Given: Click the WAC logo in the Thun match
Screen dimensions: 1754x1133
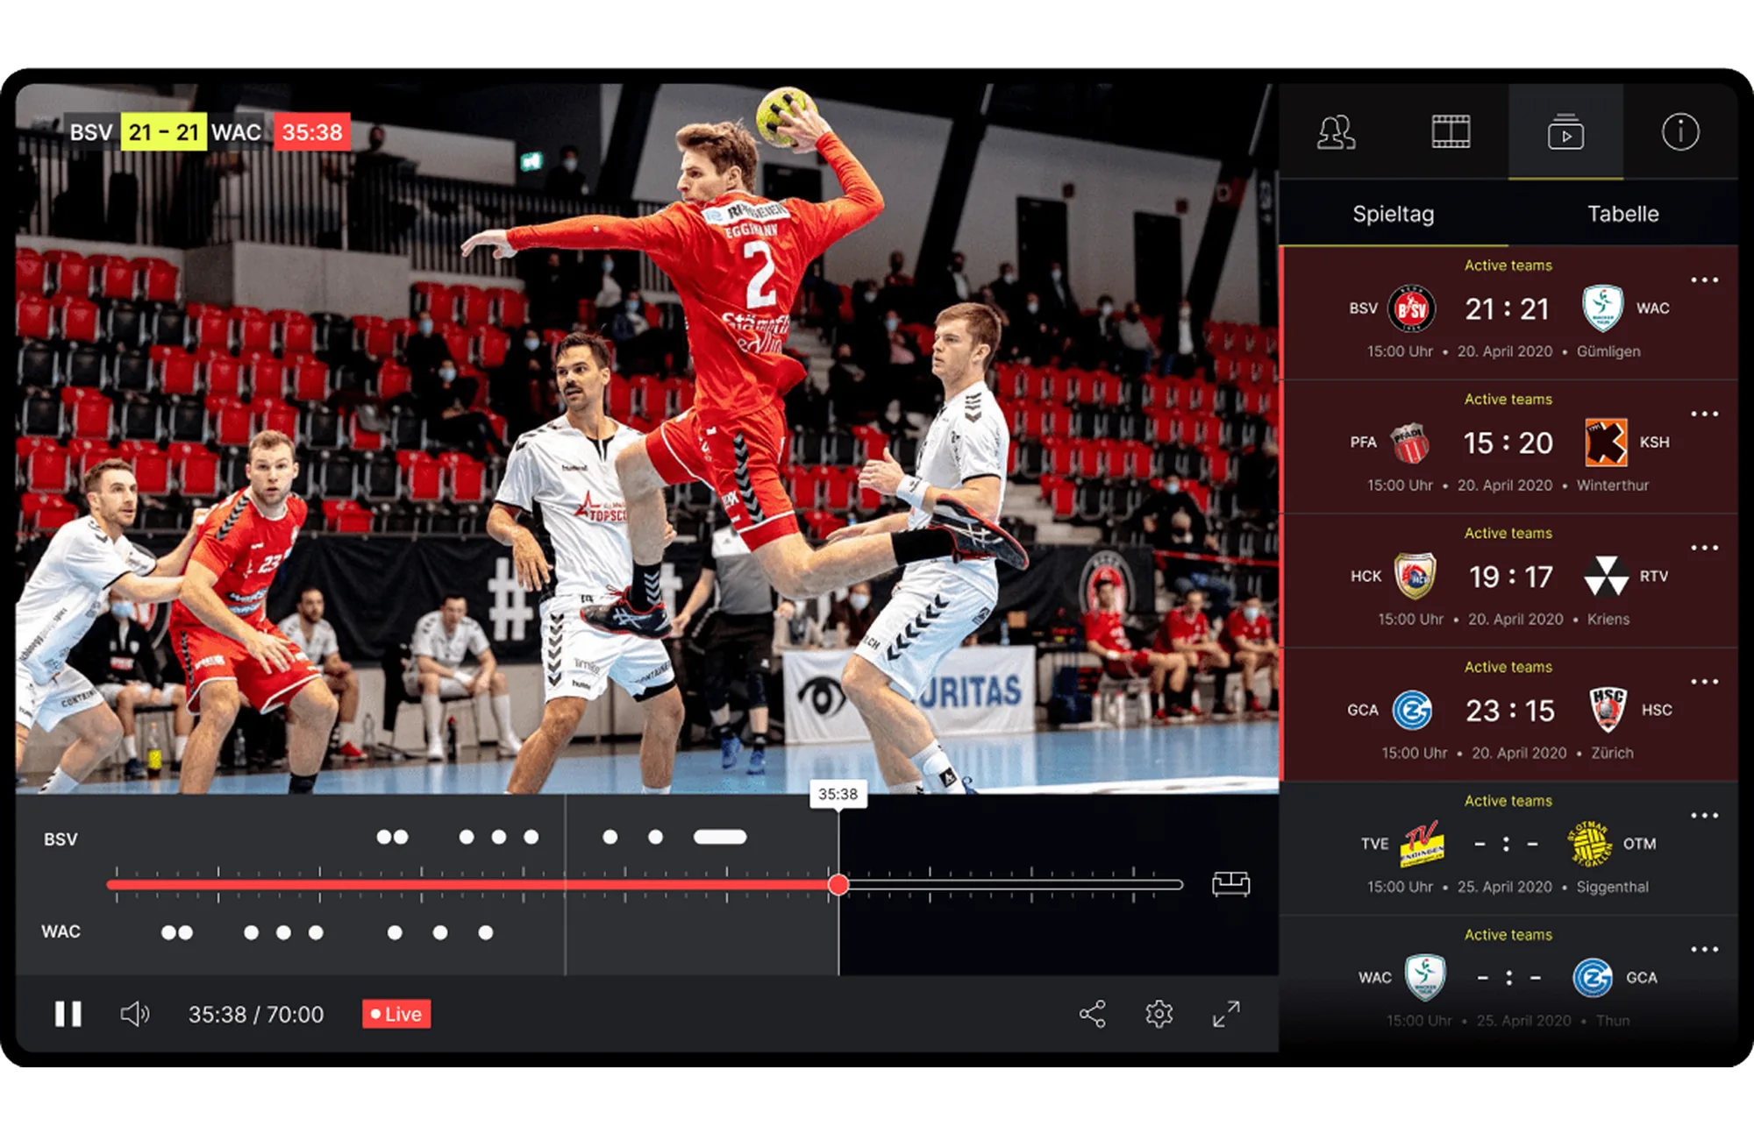Looking at the screenshot, I should coord(1425,978).
